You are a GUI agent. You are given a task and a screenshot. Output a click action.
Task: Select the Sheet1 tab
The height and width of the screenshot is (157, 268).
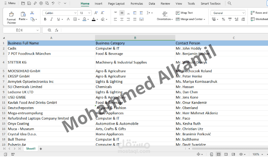point(31,149)
